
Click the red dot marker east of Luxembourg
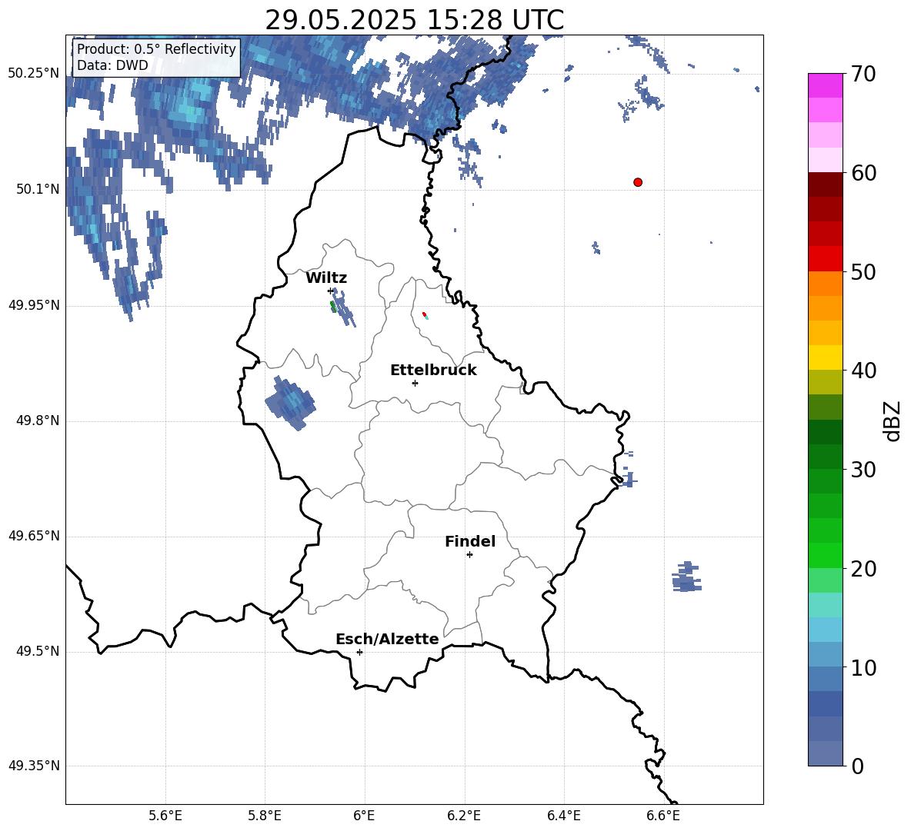[x=638, y=182]
